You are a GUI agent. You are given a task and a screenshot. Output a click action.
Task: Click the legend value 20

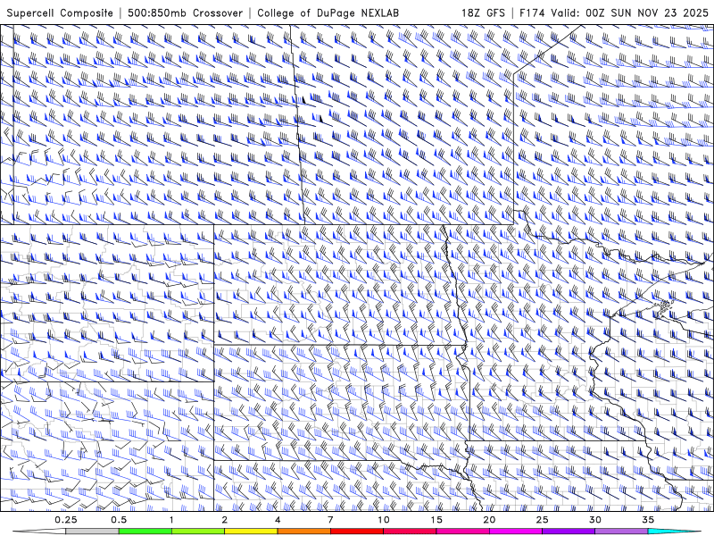click(x=489, y=520)
